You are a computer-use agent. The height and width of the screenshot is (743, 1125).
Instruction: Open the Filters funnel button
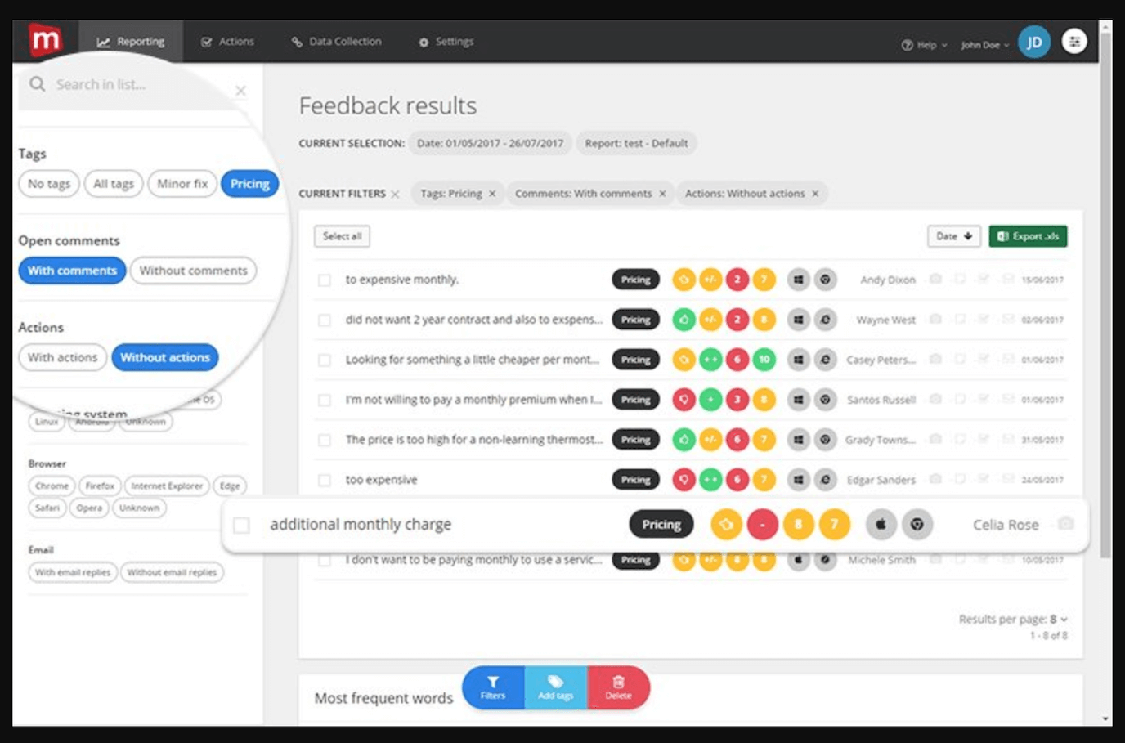click(x=493, y=687)
